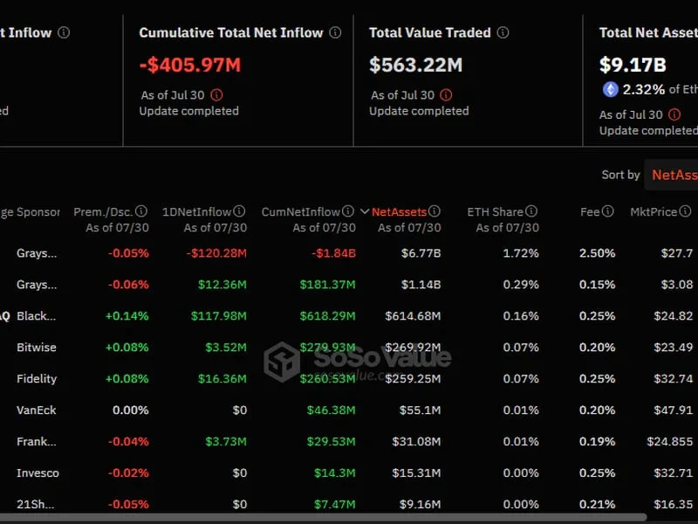
Task: Click the VanEck sponsor row
Action: pos(349,410)
